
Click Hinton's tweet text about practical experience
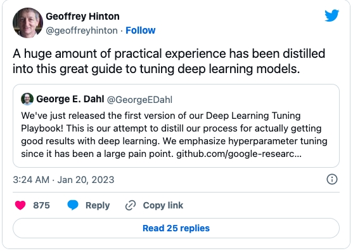[169, 61]
